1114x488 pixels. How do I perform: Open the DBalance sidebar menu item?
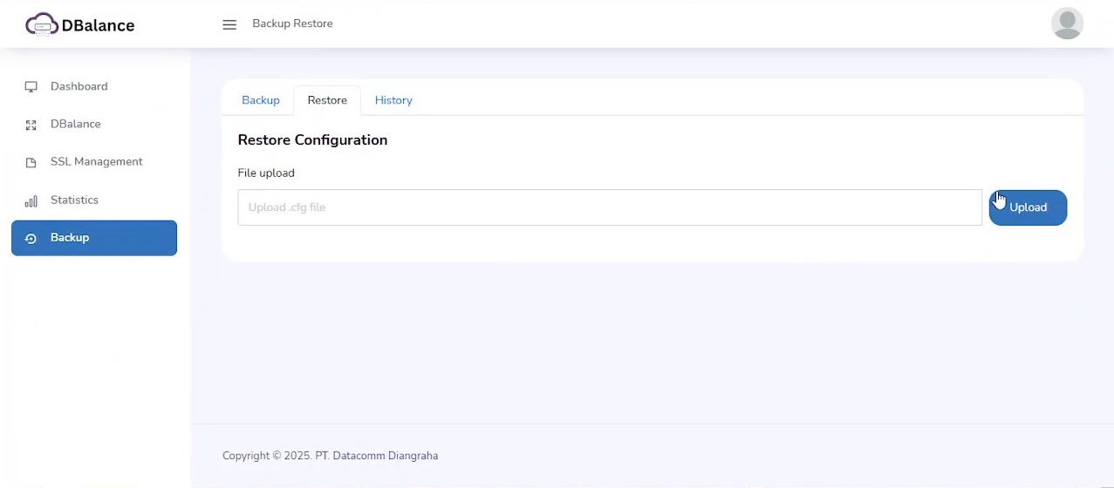point(75,124)
